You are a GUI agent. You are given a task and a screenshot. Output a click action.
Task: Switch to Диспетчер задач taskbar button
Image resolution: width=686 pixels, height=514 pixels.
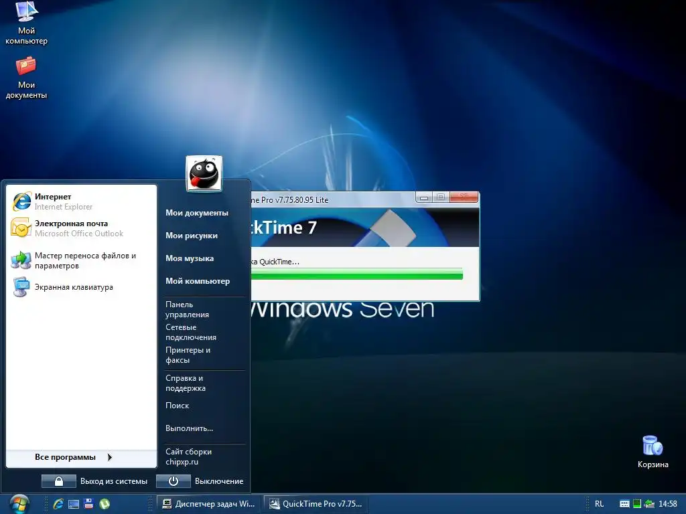pyautogui.click(x=209, y=504)
